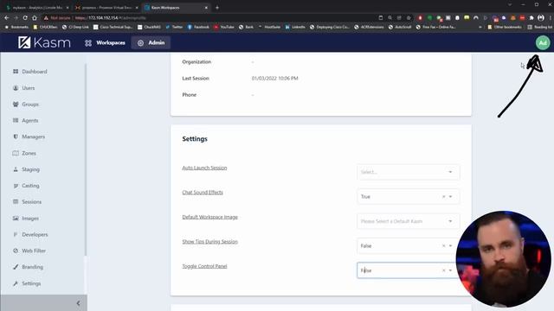Bookmark this page with the star

coord(409,17)
